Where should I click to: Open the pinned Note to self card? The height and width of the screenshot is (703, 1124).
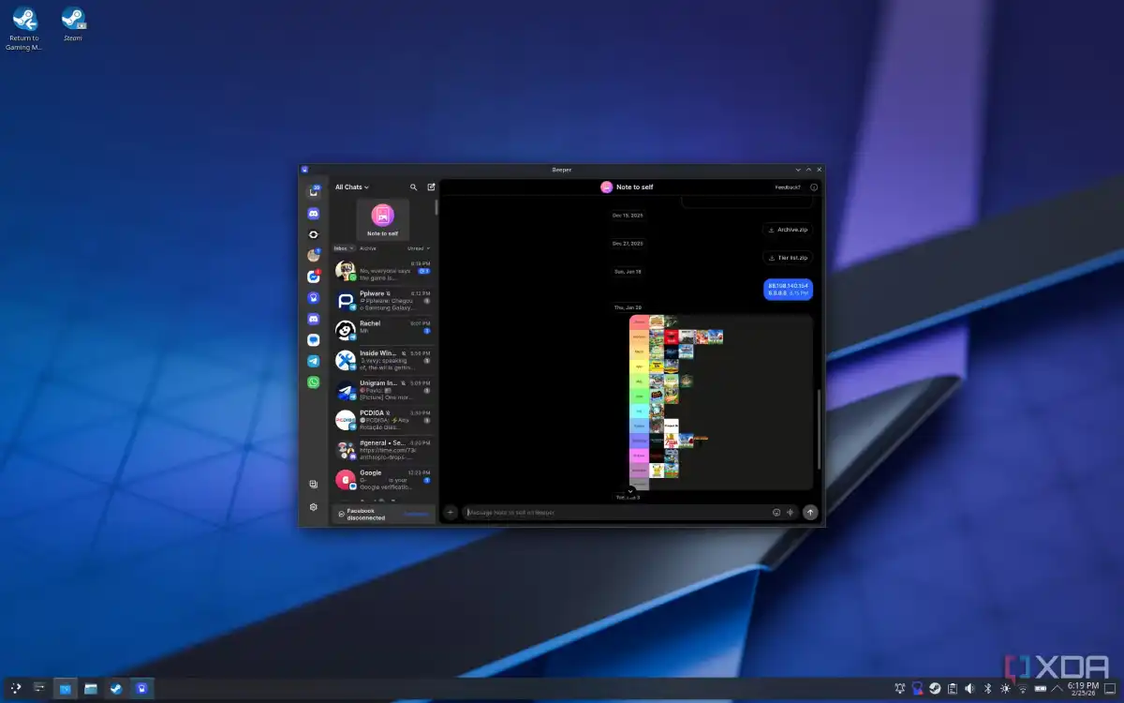click(x=382, y=219)
